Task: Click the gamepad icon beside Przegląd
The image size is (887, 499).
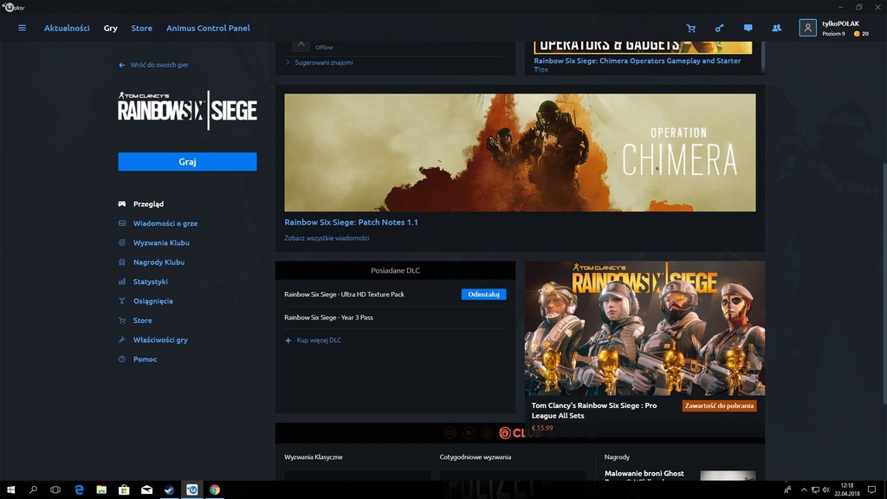Action: point(121,204)
